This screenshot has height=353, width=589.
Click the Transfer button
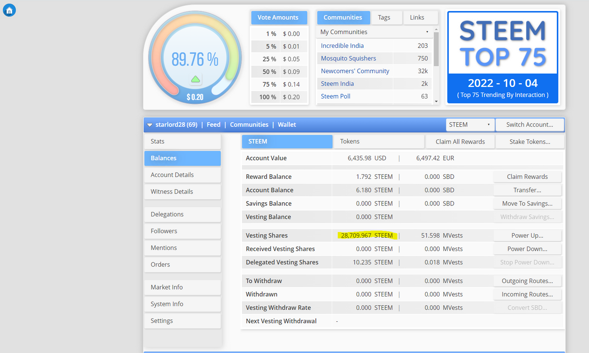tap(527, 190)
